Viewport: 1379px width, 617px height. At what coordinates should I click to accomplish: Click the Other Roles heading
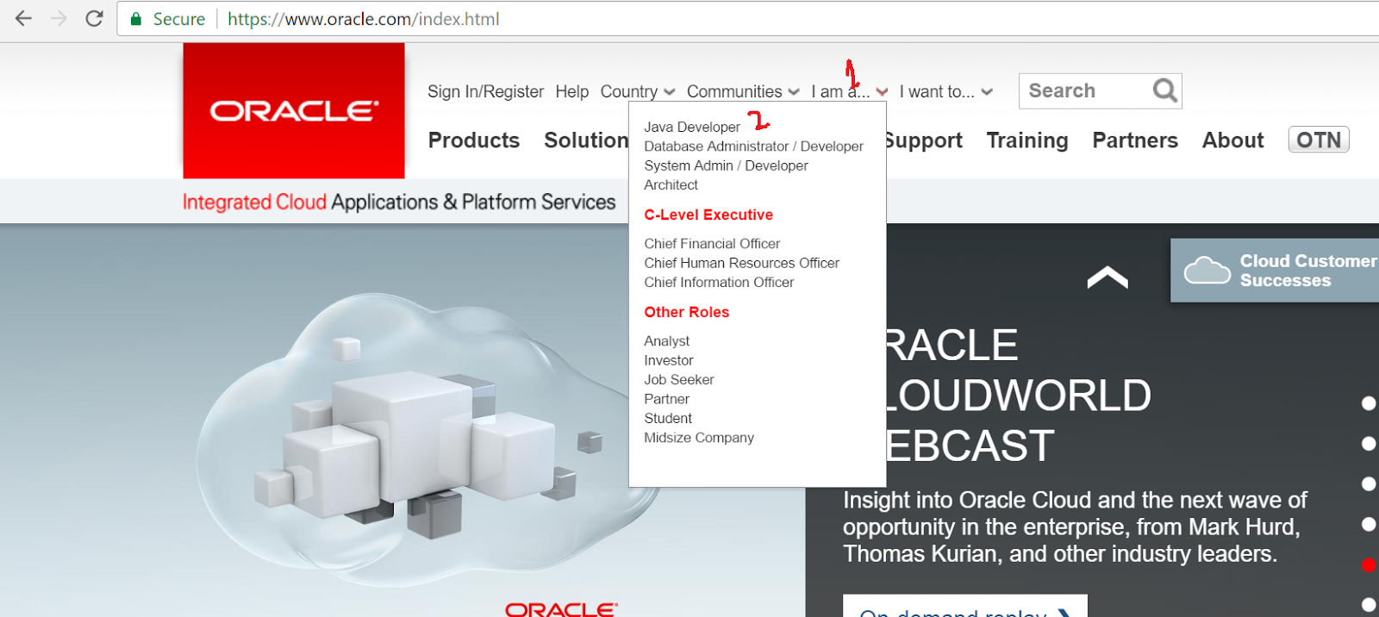click(x=686, y=312)
